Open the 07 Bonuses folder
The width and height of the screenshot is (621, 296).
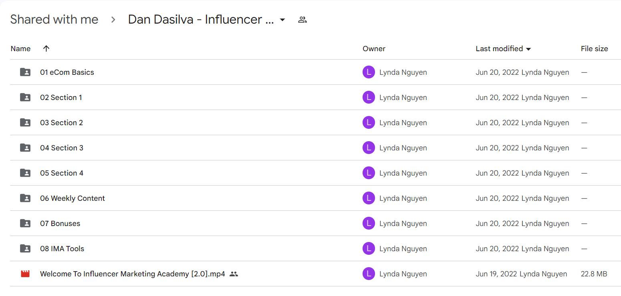[x=60, y=224]
